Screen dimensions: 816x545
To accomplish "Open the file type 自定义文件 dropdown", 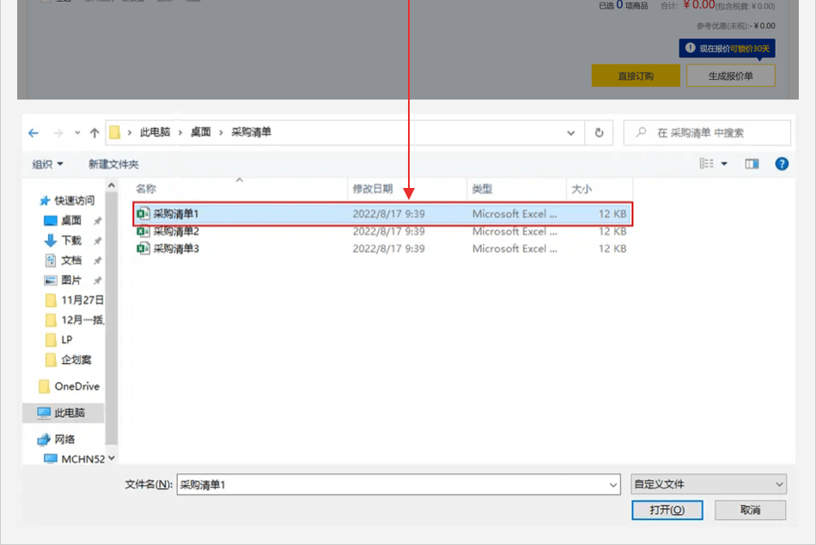I will click(709, 484).
